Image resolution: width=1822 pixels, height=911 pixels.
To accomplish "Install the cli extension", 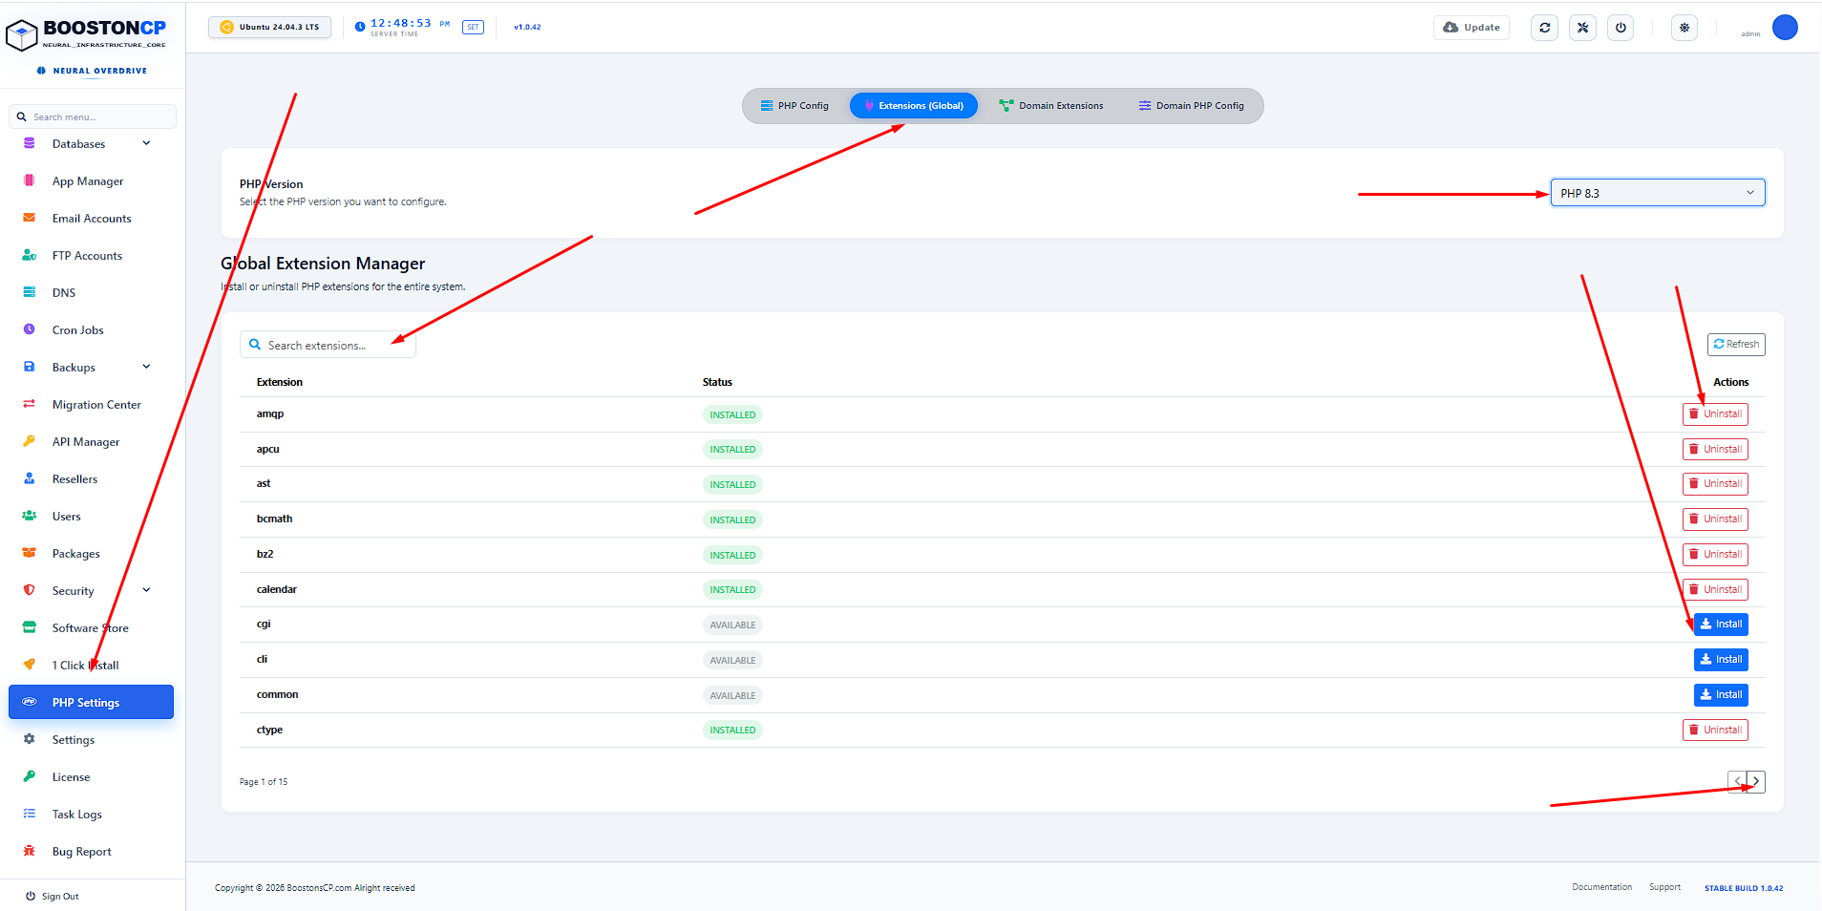I will tap(1721, 660).
